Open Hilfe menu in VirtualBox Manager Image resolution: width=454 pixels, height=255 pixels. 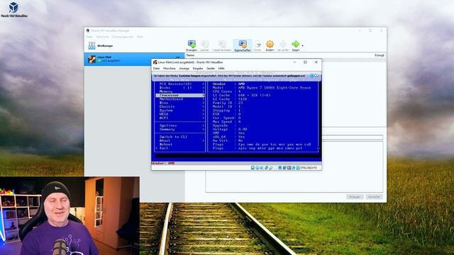coord(140,37)
